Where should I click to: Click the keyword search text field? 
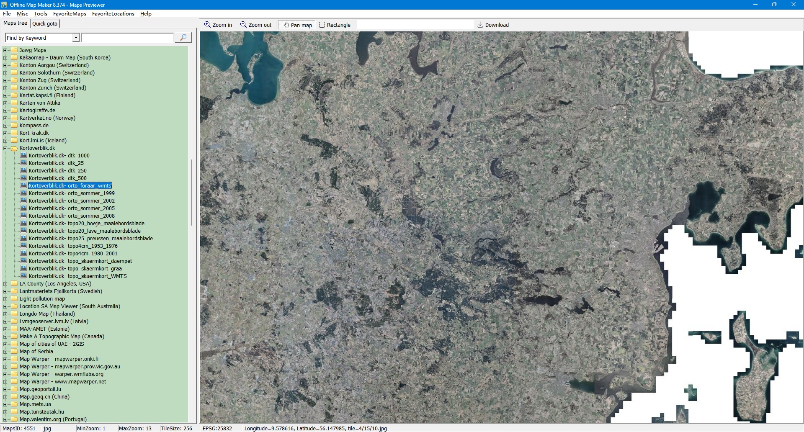[128, 38]
